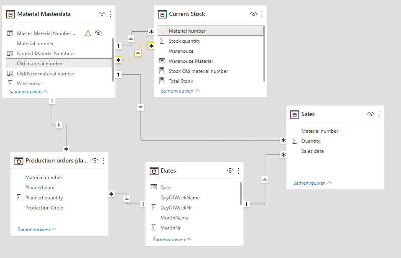The image size is (401, 258).
Task: Toggle visibility of Dates table
Action: [230, 171]
